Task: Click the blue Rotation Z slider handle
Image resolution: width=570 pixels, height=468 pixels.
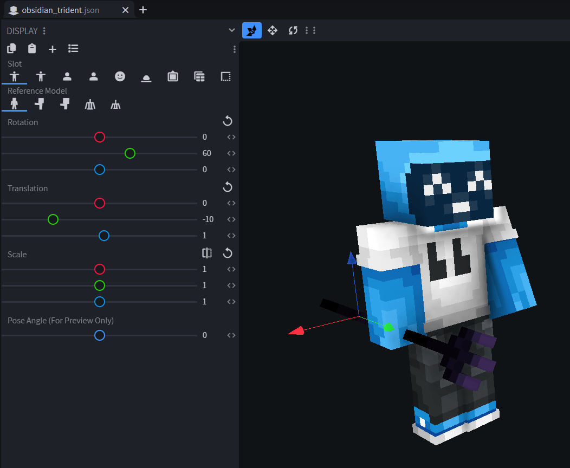Action: 100,170
